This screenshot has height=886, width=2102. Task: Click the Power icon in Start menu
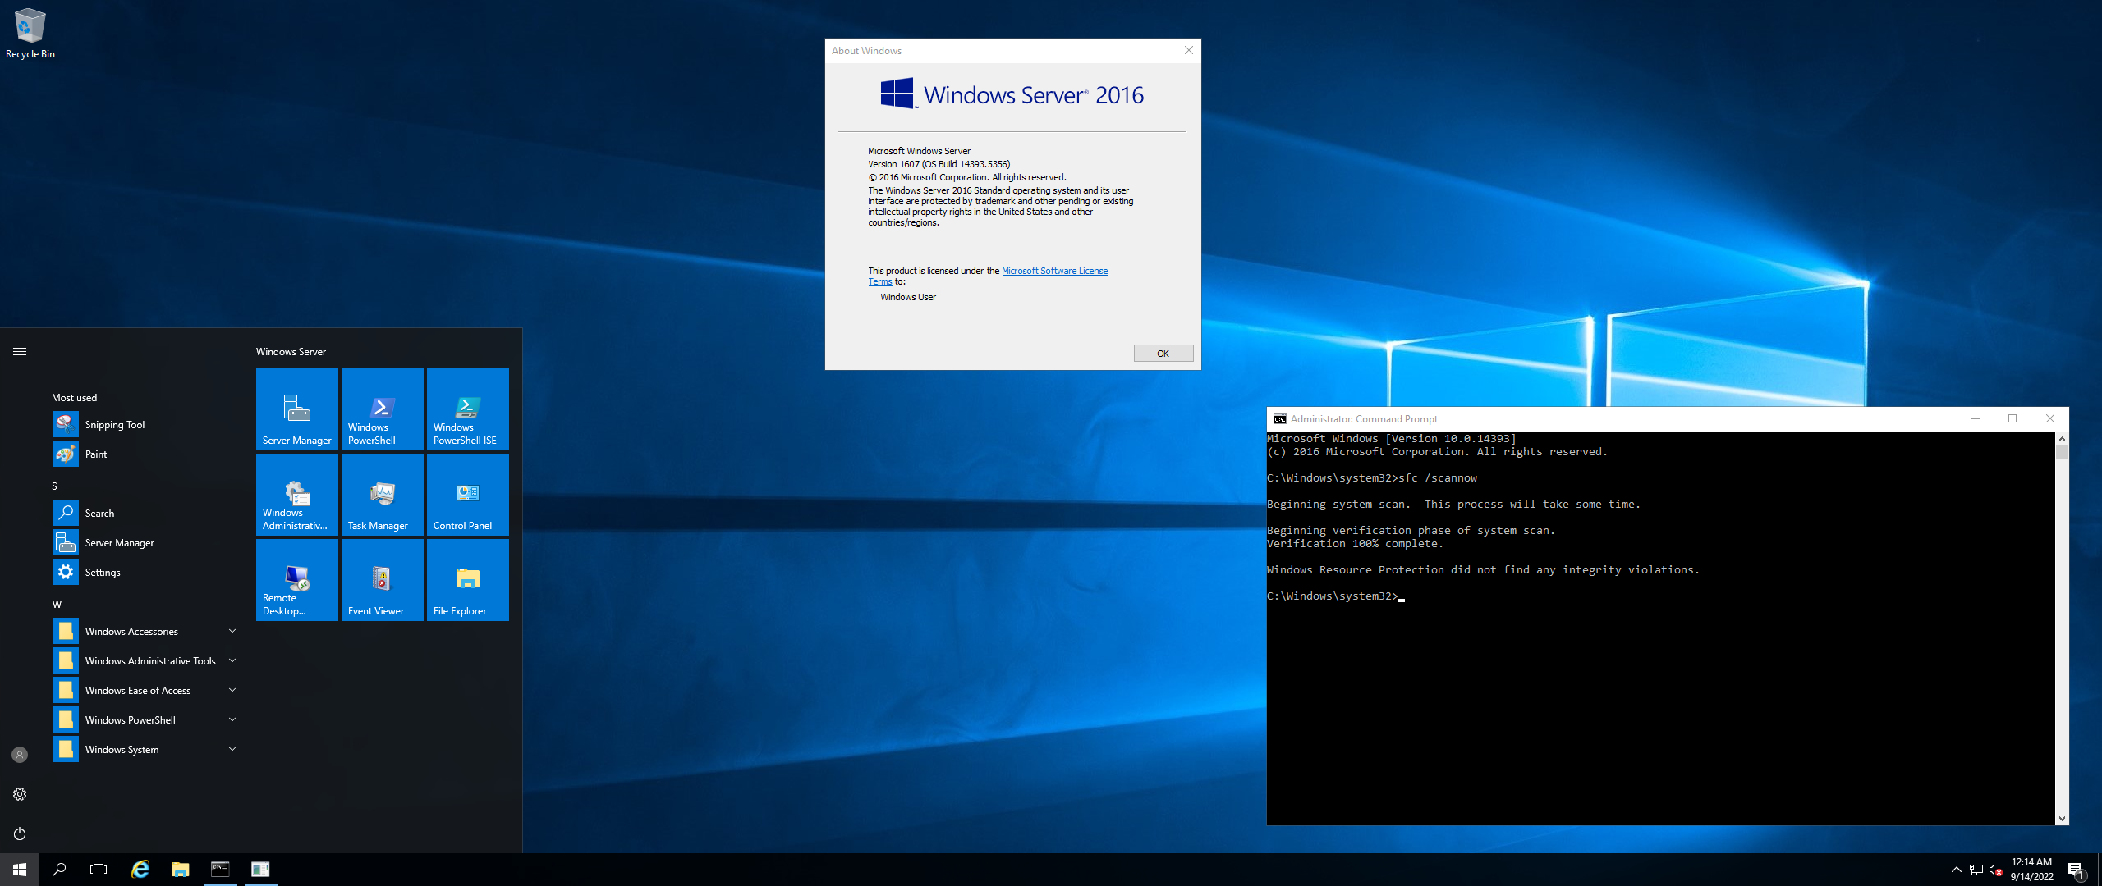[x=20, y=833]
